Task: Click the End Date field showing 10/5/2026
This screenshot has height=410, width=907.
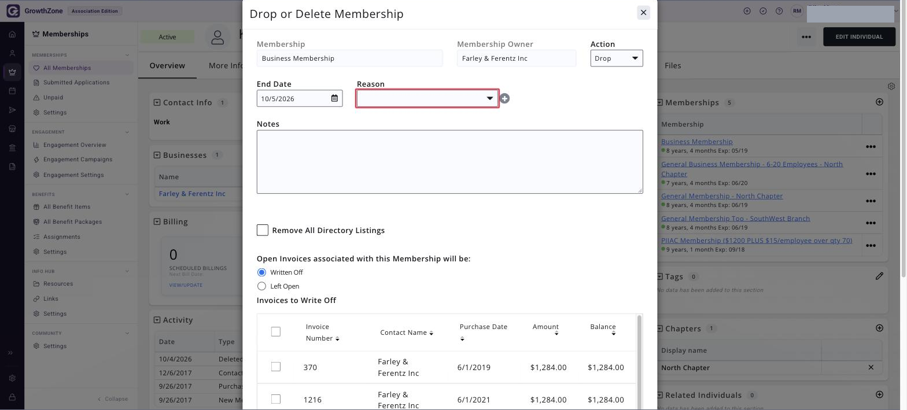Action: click(x=300, y=98)
